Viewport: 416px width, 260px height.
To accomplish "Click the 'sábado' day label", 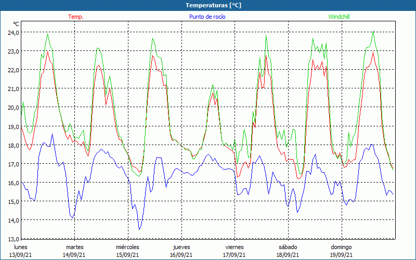I will point(288,247).
